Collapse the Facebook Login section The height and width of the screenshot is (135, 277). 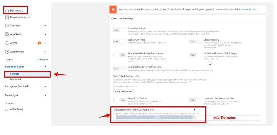pyautogui.click(x=45, y=67)
